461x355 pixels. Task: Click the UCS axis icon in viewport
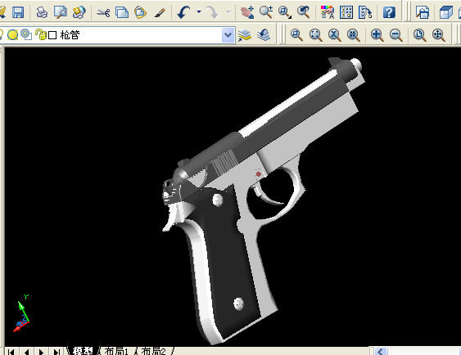click(x=22, y=313)
